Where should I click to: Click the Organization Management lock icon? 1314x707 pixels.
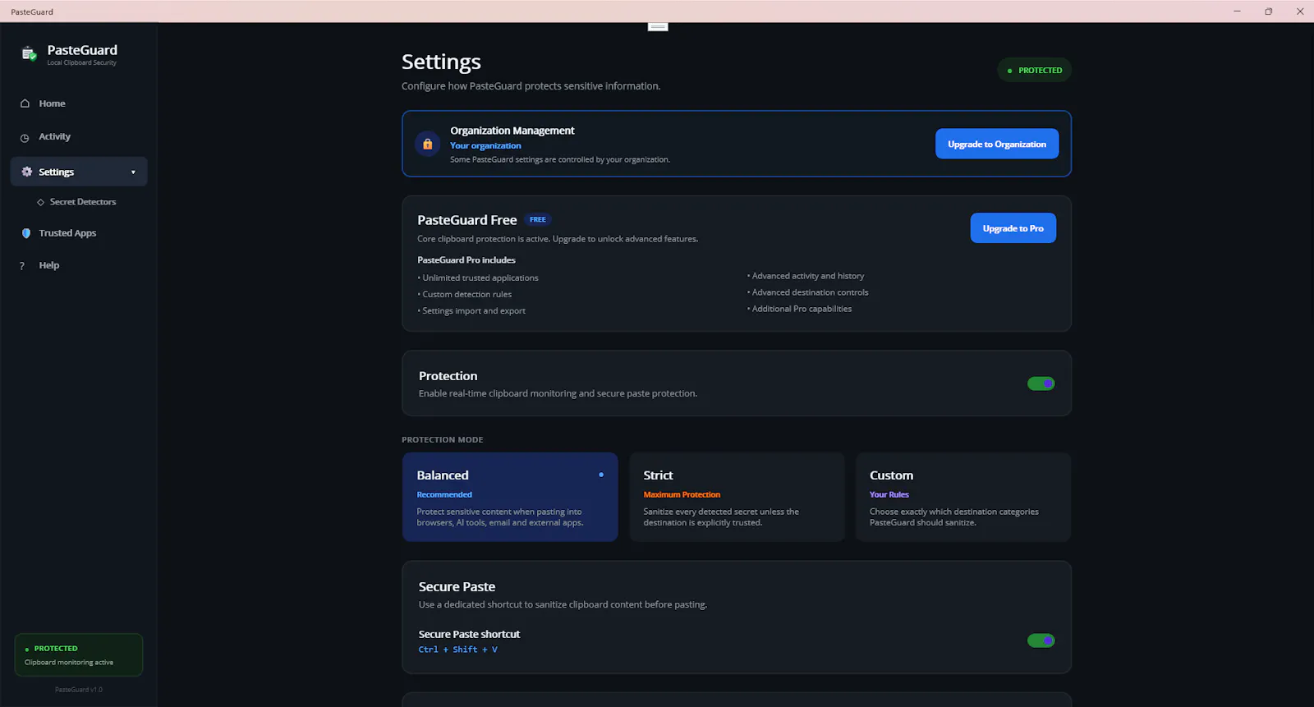[x=427, y=144]
